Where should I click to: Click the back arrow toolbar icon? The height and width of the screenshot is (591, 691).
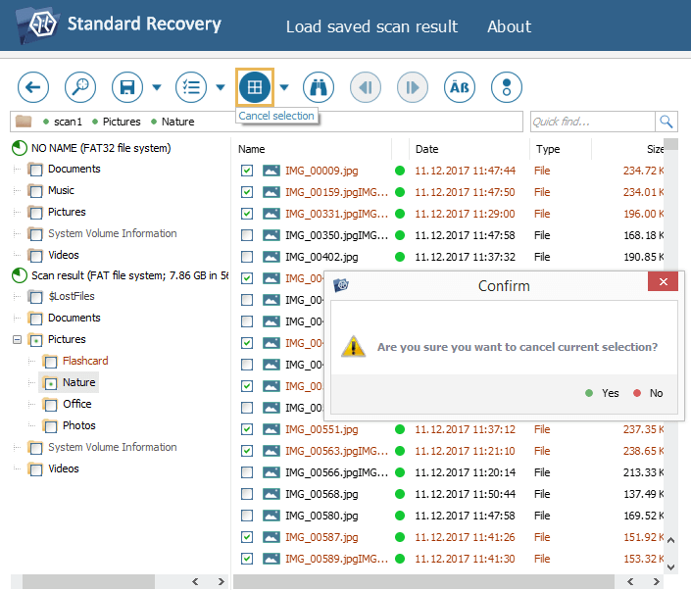coord(33,87)
